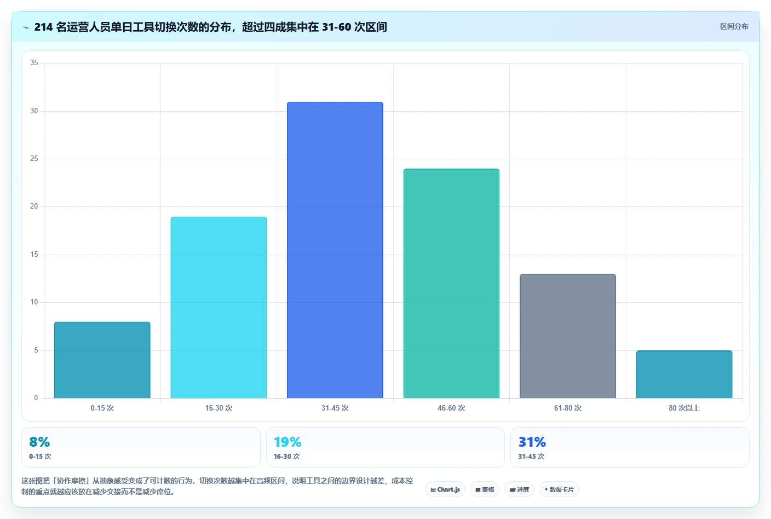Viewport: 771px width, 519px height.
Task: Click the 80 次以上 bar
Action: [684, 374]
